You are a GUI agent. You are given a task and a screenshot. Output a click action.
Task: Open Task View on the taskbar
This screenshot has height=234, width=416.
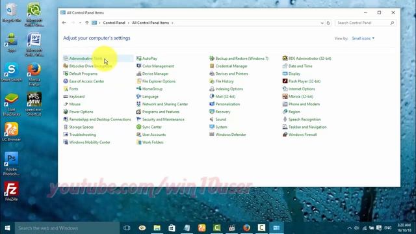[x=127, y=228]
